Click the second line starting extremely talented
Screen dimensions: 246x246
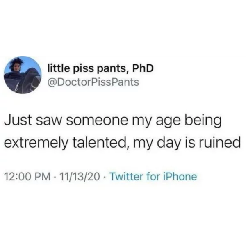click(x=122, y=144)
